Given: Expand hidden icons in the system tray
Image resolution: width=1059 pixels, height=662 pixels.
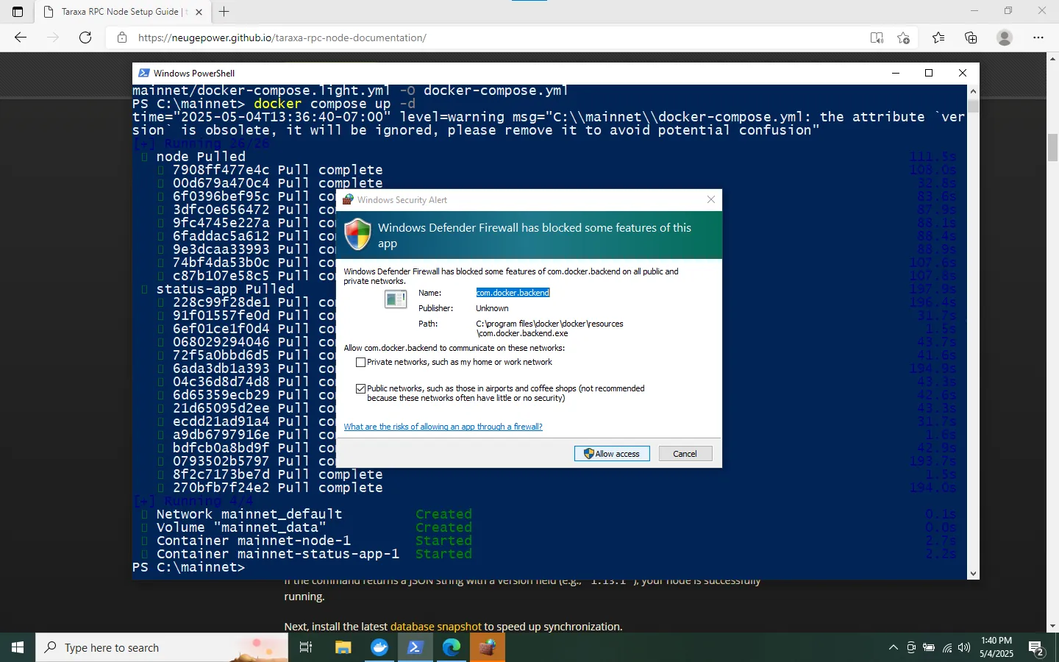Looking at the screenshot, I should click(x=893, y=648).
